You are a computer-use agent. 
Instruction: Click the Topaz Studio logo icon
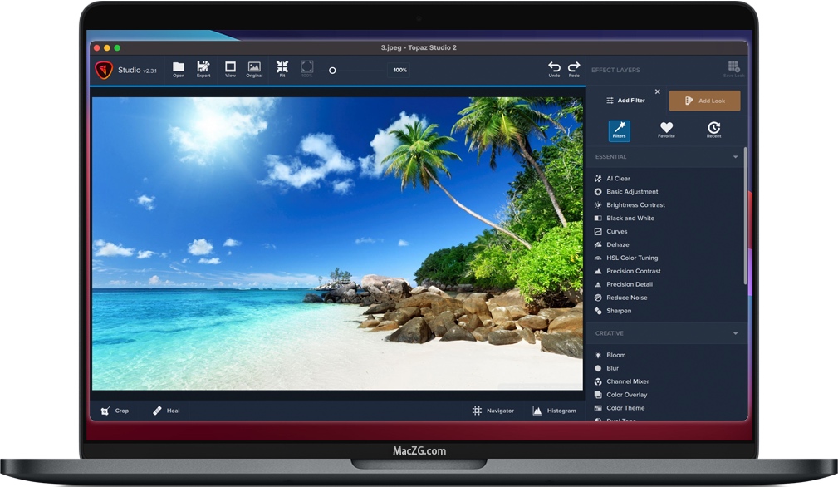104,70
